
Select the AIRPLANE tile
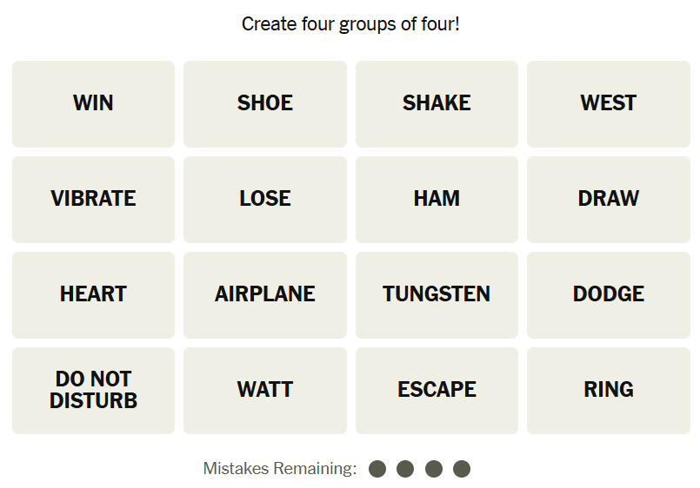(265, 294)
